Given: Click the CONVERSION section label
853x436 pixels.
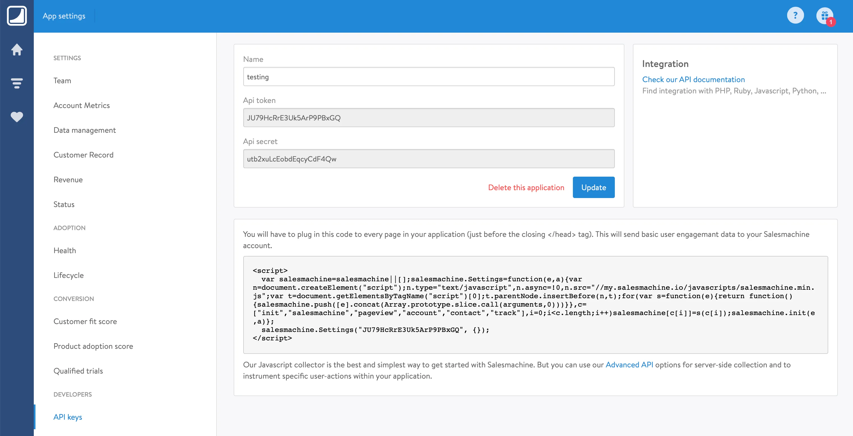Looking at the screenshot, I should point(73,299).
